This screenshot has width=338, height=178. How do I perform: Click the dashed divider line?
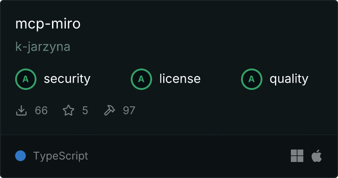[x=169, y=135]
